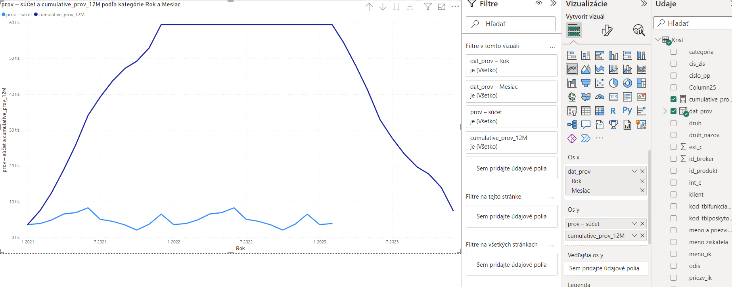Collapse the Vizualizácie pane with double chevron

click(x=644, y=4)
